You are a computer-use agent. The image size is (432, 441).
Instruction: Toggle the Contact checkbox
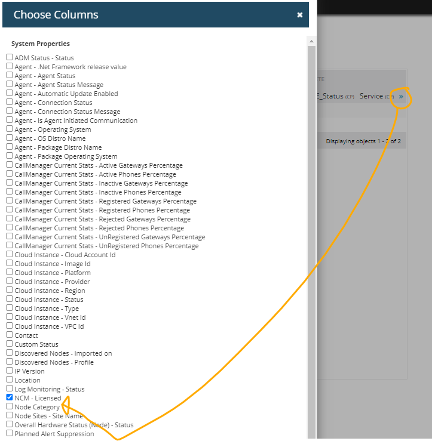[x=10, y=335]
